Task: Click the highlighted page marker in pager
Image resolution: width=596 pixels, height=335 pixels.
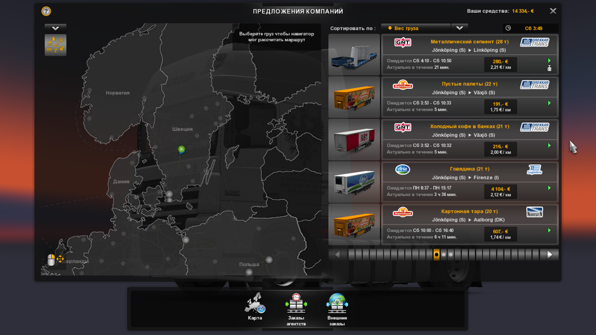Action: tap(437, 254)
